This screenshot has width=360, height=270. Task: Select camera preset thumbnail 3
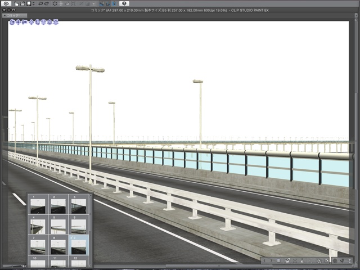tap(79, 204)
